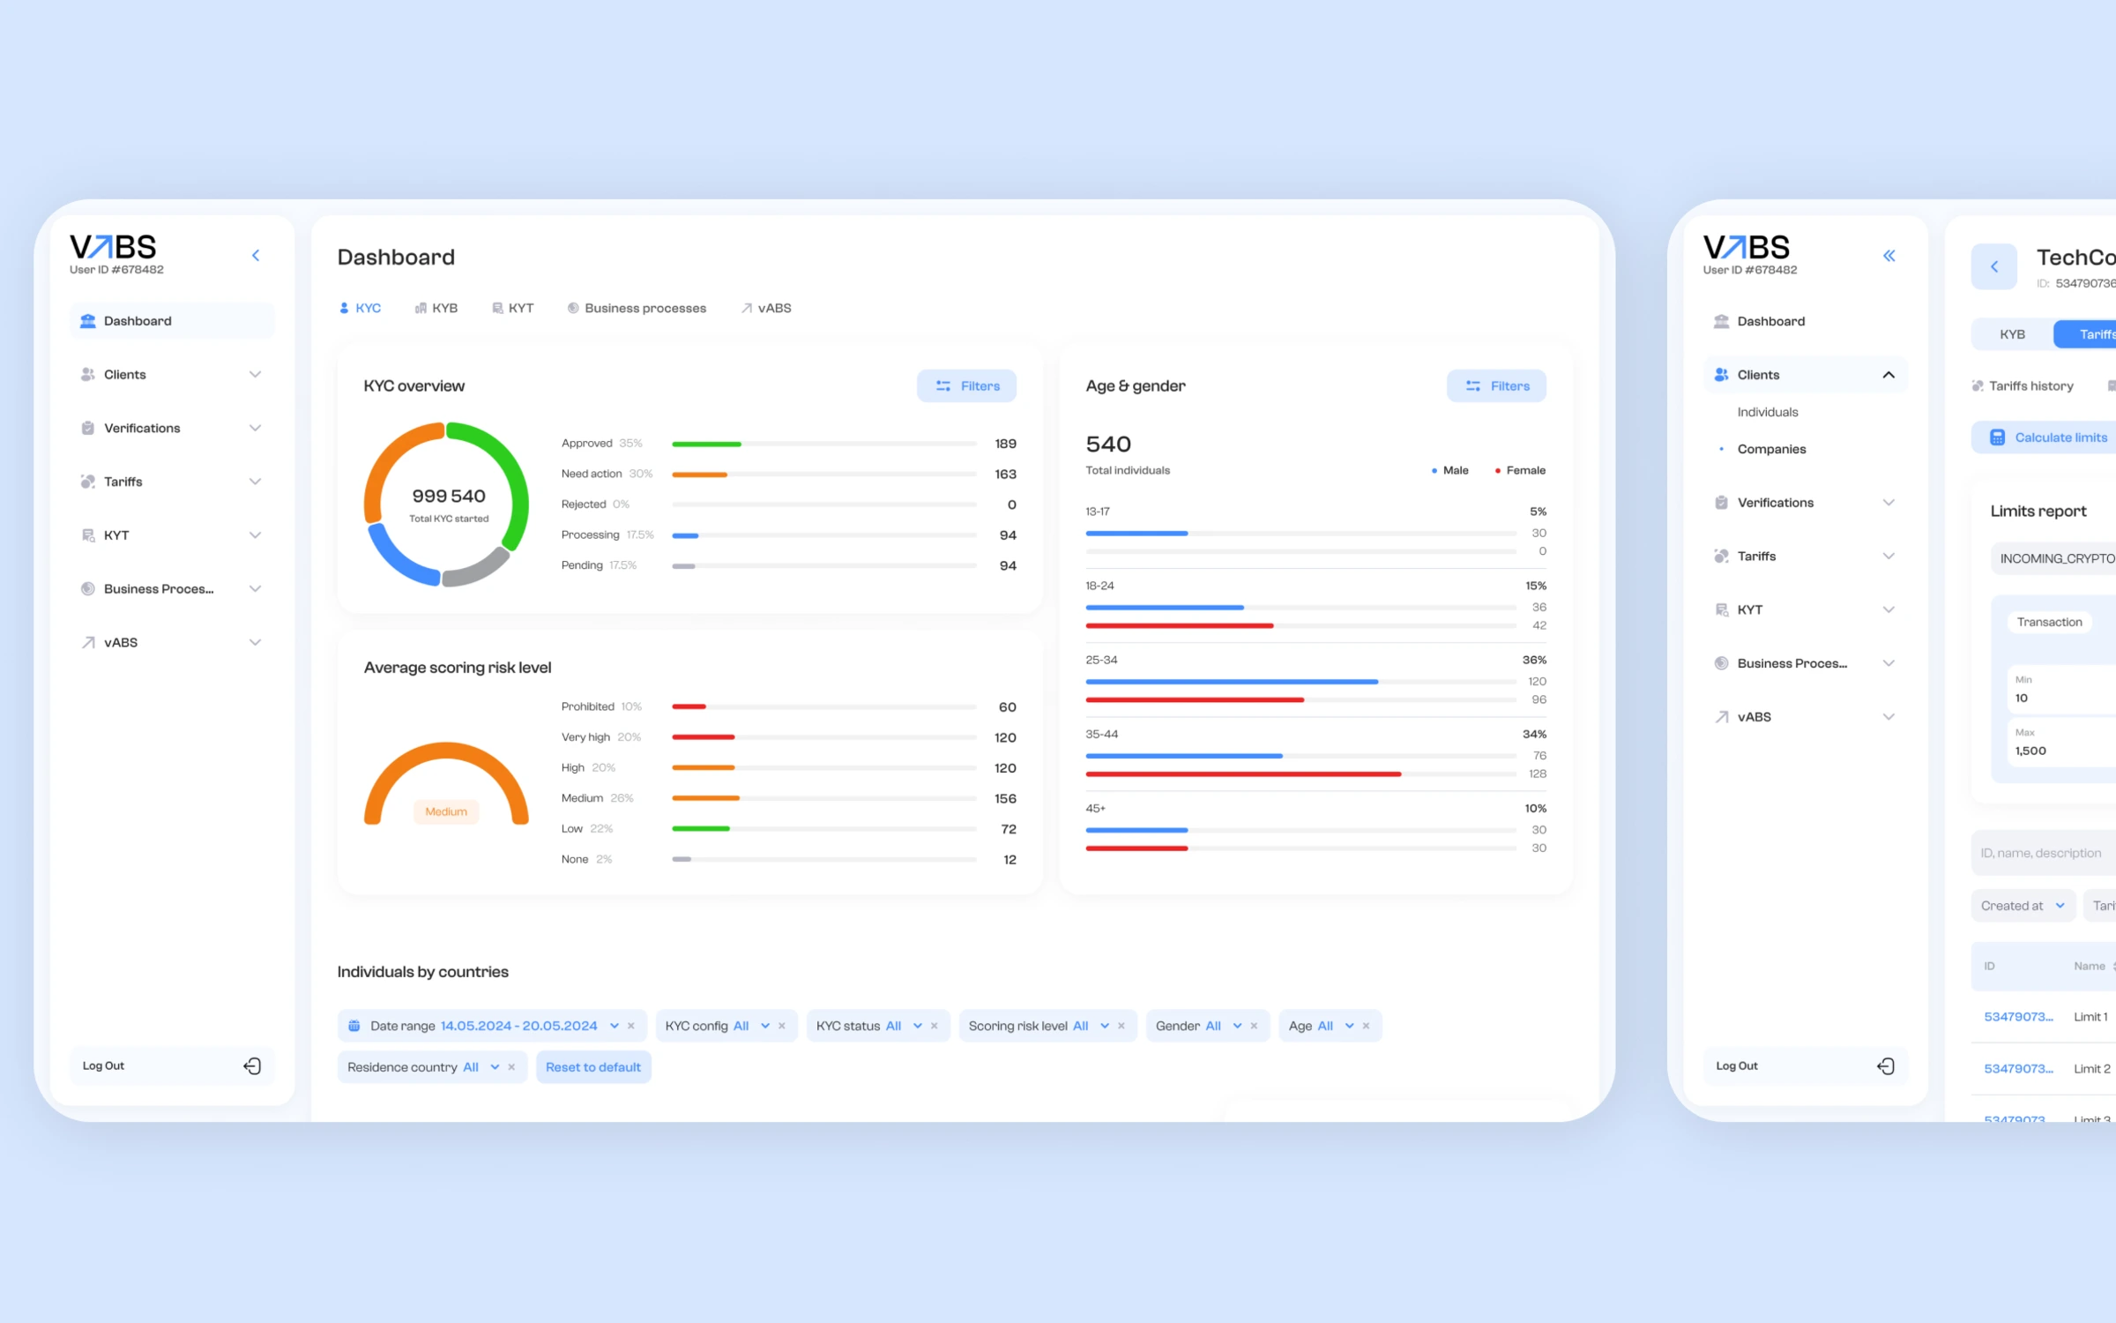Screen dimensions: 2116x1323
Task: Expand vABS in left sidebar
Action: [172, 643]
